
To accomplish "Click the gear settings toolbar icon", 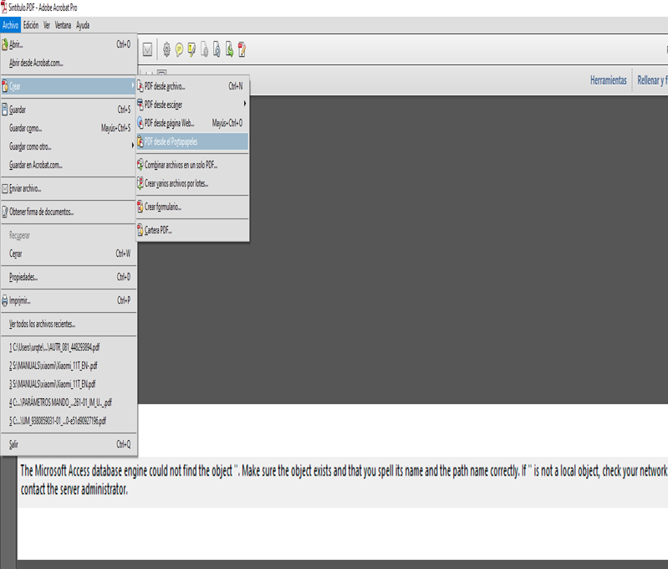I will [x=166, y=50].
